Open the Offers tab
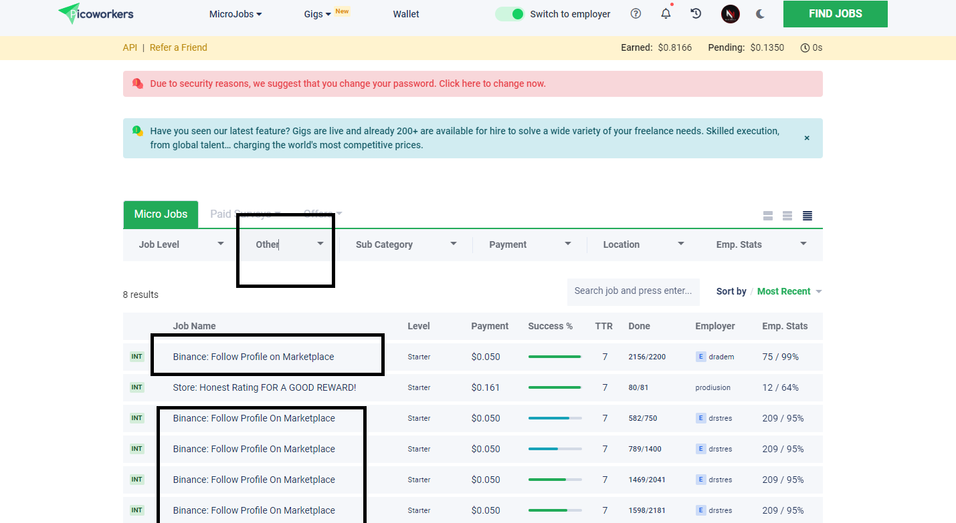 click(322, 214)
